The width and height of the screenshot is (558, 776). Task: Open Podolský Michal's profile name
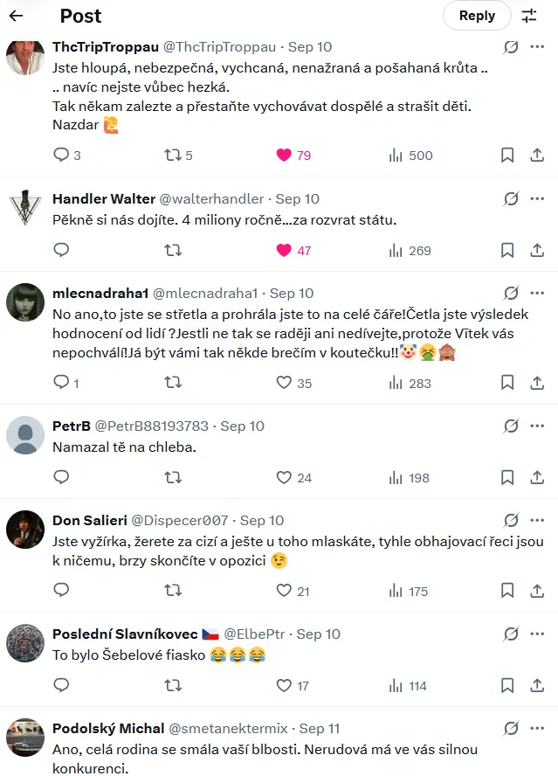[x=108, y=728]
